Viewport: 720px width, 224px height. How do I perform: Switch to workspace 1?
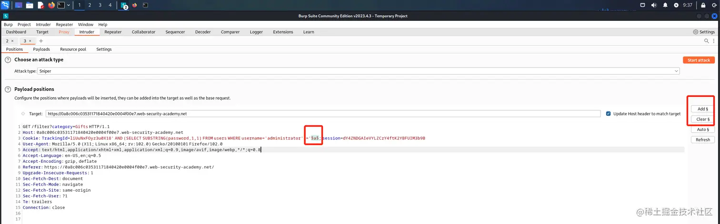click(x=80, y=5)
